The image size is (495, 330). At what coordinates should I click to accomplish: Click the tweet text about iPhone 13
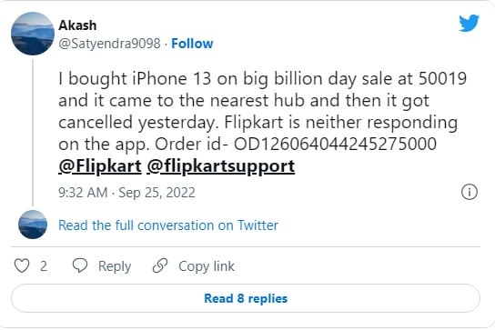tap(262, 111)
